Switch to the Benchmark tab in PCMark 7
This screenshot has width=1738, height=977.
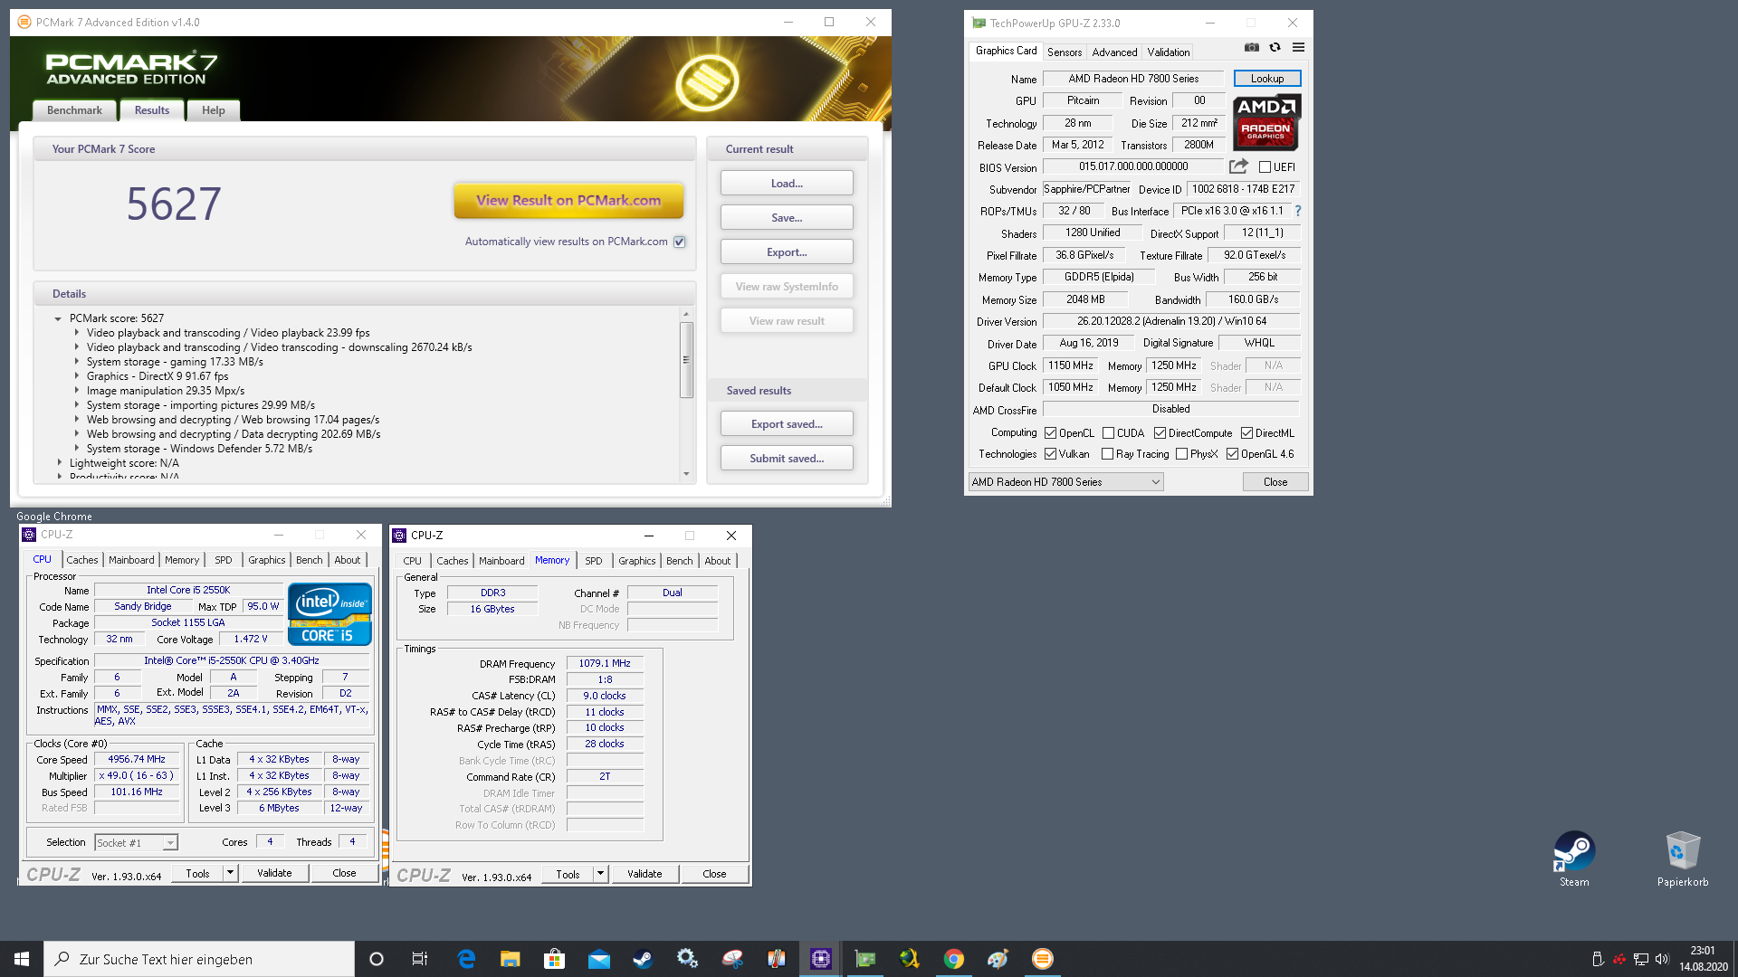[x=74, y=110]
